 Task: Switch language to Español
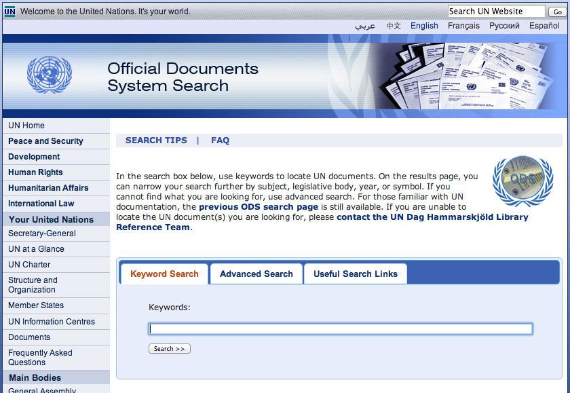(544, 26)
